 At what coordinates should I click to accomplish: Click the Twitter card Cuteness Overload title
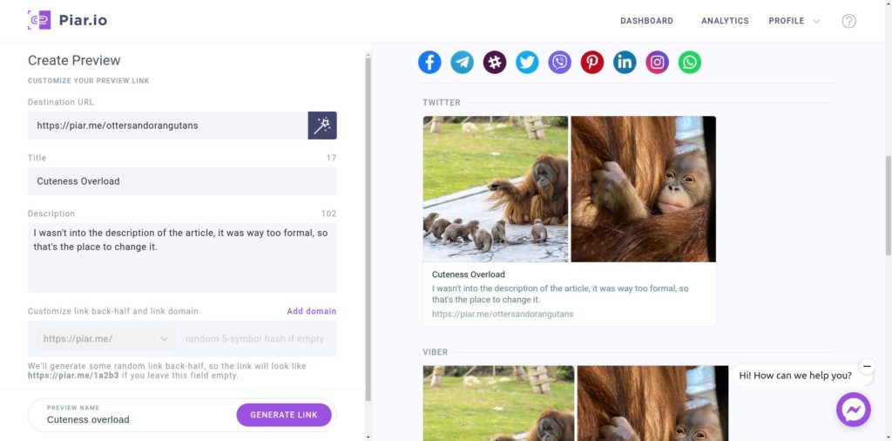point(468,275)
